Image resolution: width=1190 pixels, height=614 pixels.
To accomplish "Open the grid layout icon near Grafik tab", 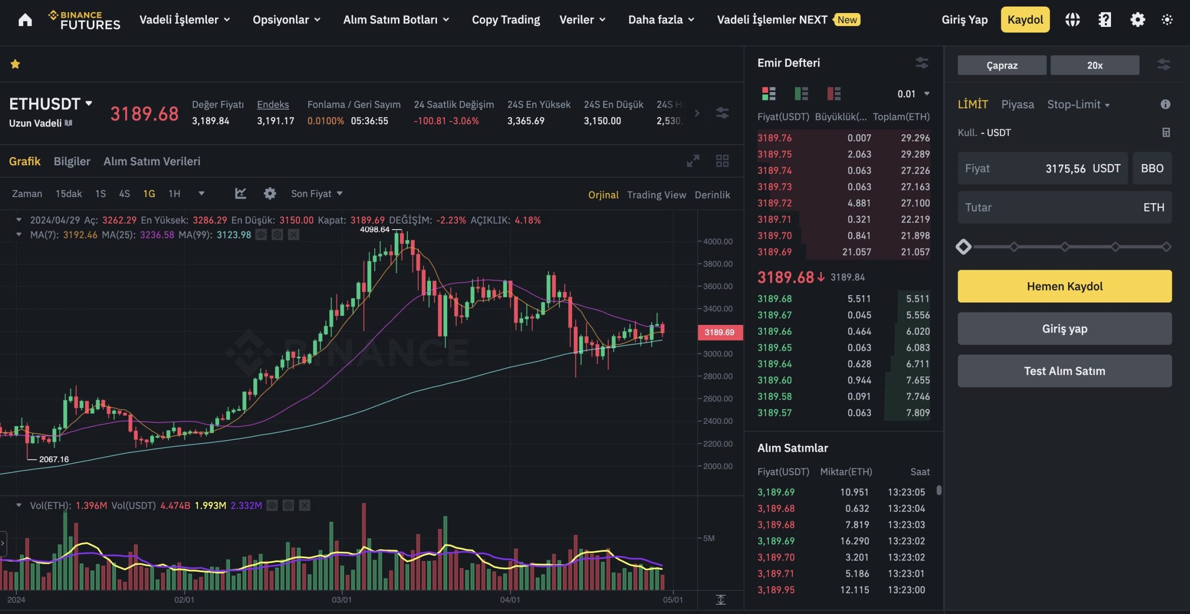I will click(722, 161).
